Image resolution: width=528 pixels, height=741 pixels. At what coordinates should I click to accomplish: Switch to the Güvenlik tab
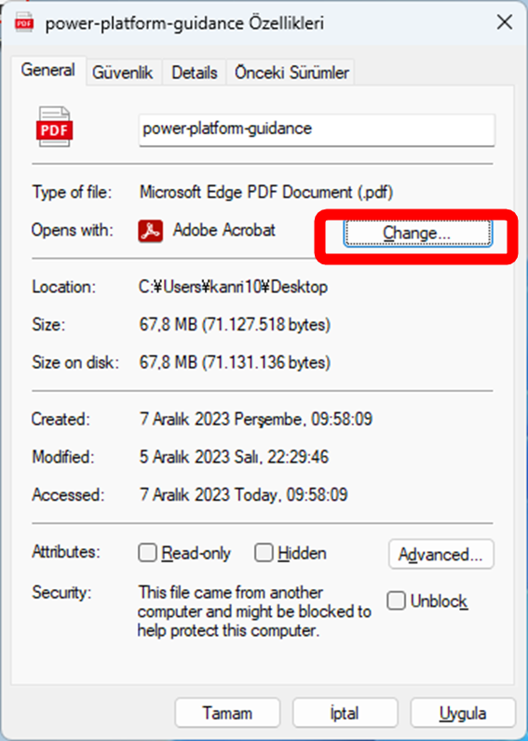click(x=122, y=73)
